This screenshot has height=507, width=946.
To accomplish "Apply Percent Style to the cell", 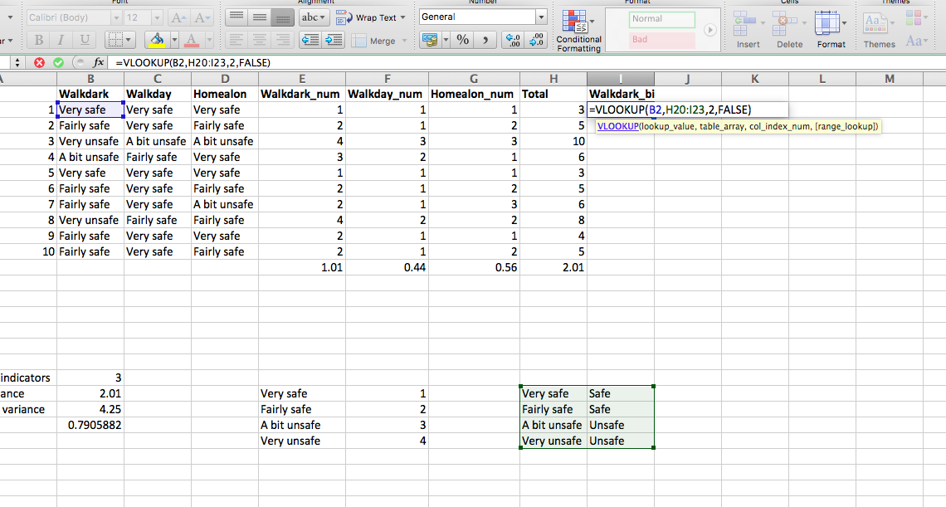I will point(463,40).
